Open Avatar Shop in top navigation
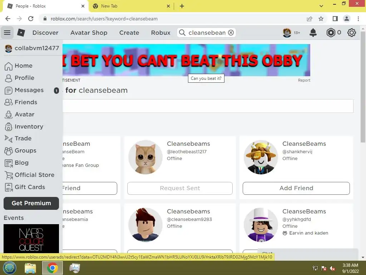366x275 pixels. pos(89,33)
